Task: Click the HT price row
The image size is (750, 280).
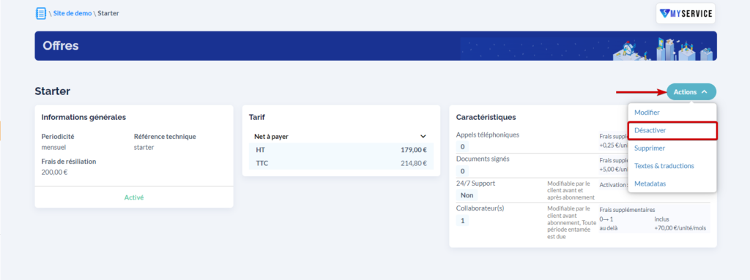Action: pyautogui.click(x=341, y=150)
